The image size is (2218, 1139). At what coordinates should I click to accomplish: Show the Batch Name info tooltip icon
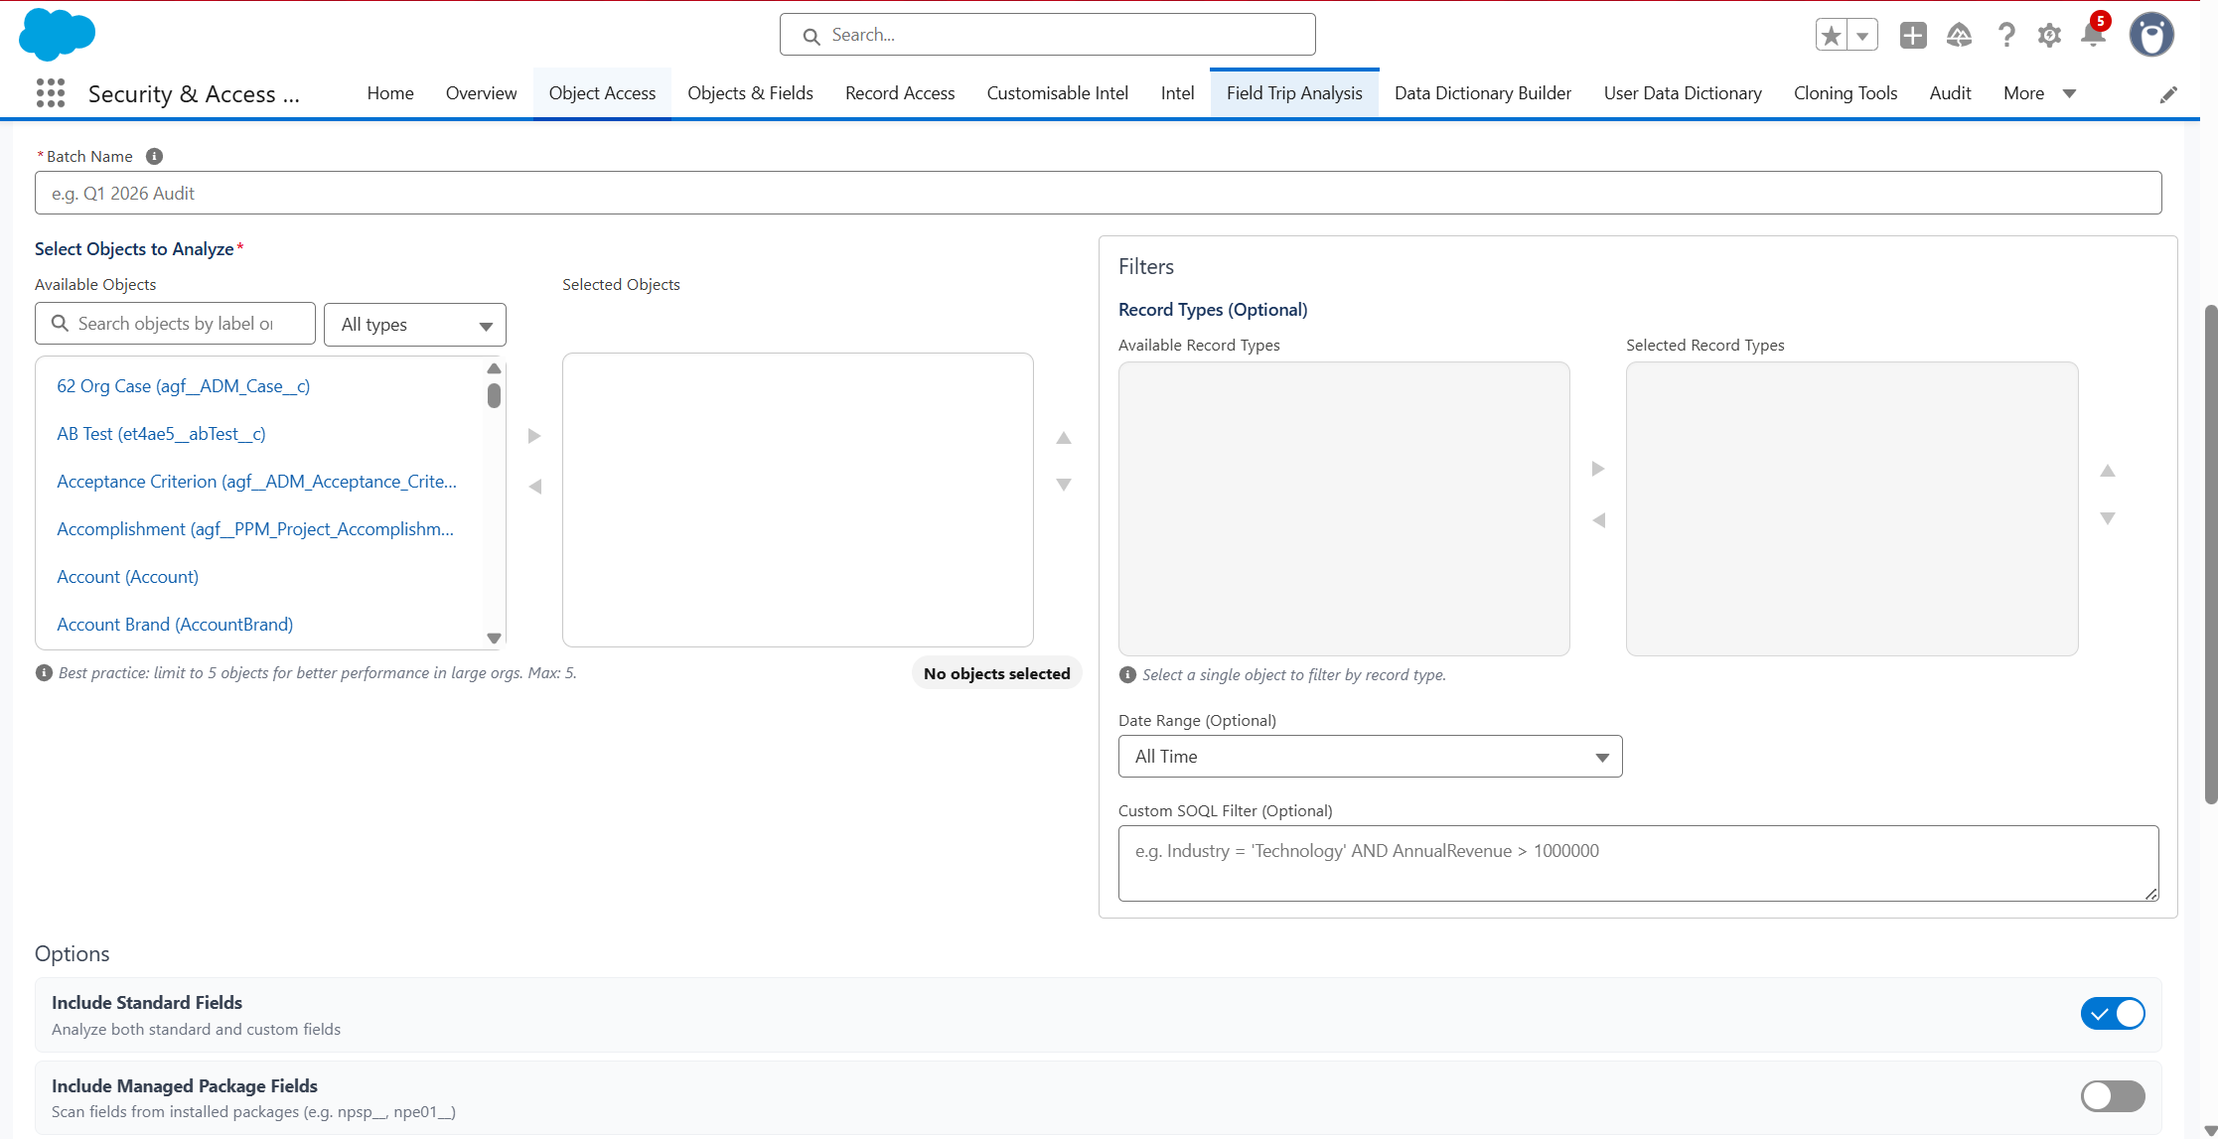tap(154, 156)
